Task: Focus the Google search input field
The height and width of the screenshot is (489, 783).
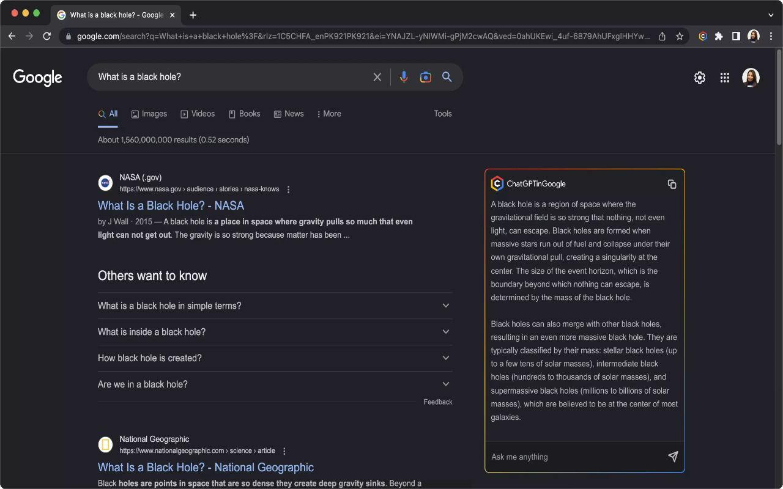Action: point(232,77)
